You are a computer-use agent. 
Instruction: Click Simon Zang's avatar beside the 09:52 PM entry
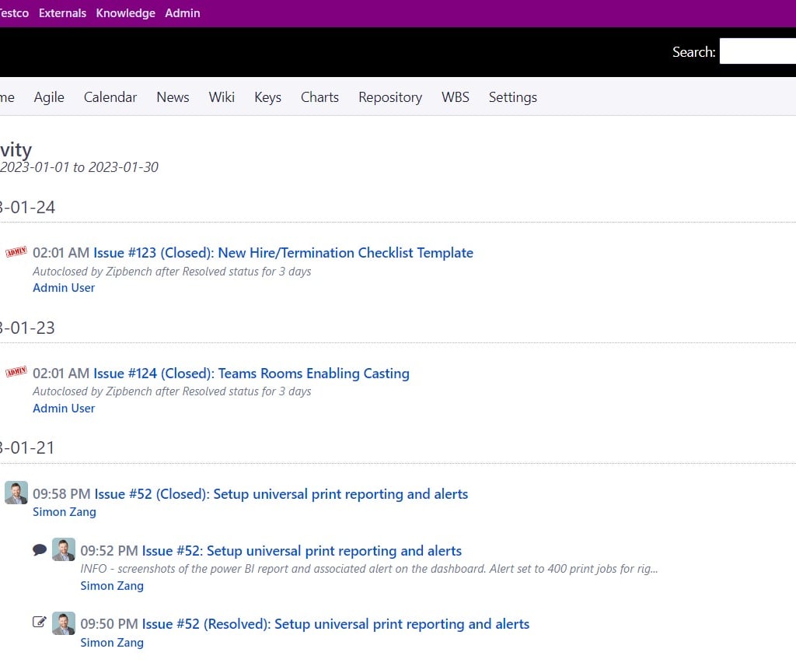(x=64, y=549)
